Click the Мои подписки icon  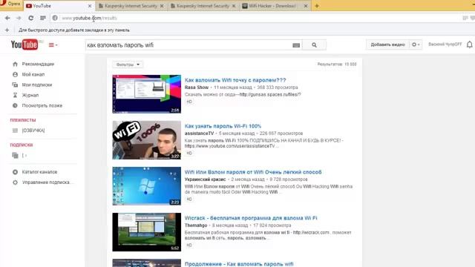pos(15,85)
